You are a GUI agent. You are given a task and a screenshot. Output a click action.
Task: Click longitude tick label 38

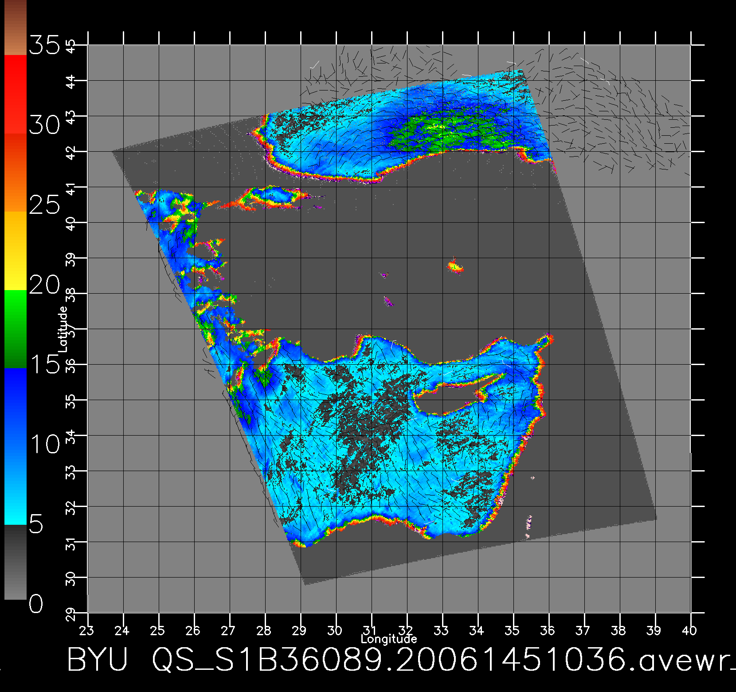(619, 630)
